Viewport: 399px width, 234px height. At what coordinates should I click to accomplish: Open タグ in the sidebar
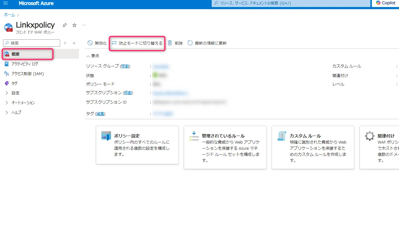tap(14, 83)
